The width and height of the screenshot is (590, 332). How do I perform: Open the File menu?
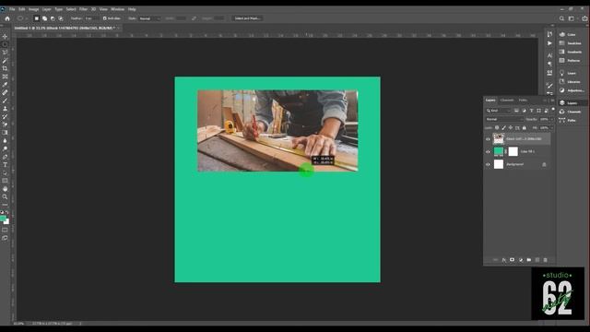(12, 9)
